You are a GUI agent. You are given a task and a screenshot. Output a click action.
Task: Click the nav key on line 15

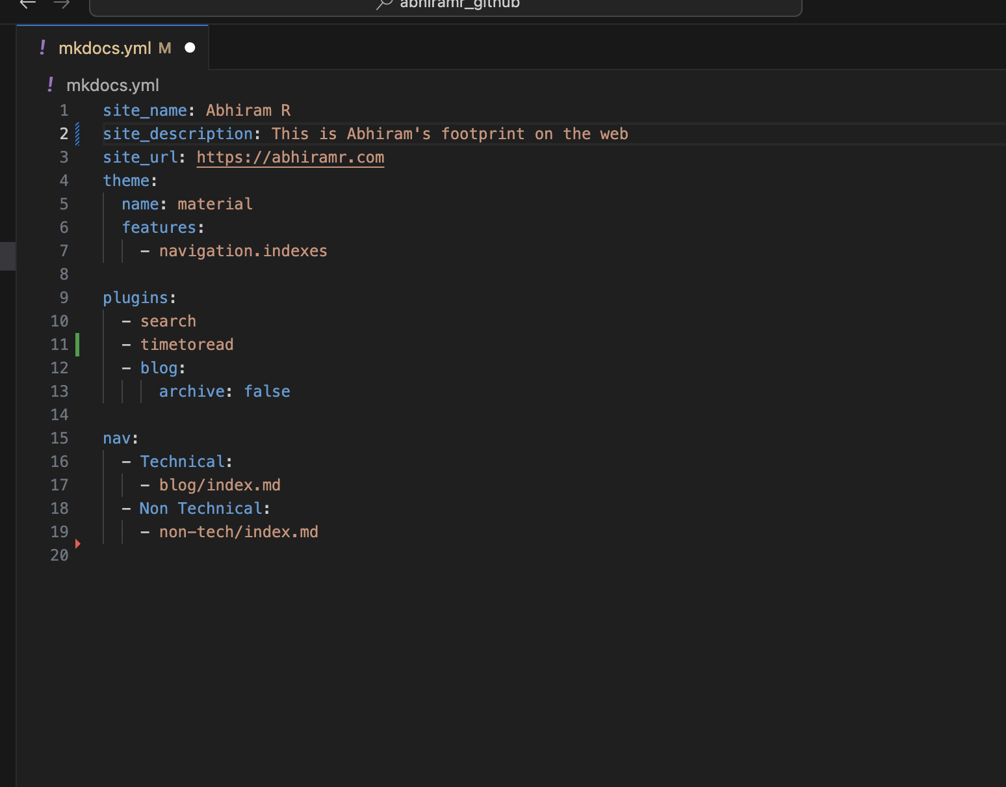116,438
